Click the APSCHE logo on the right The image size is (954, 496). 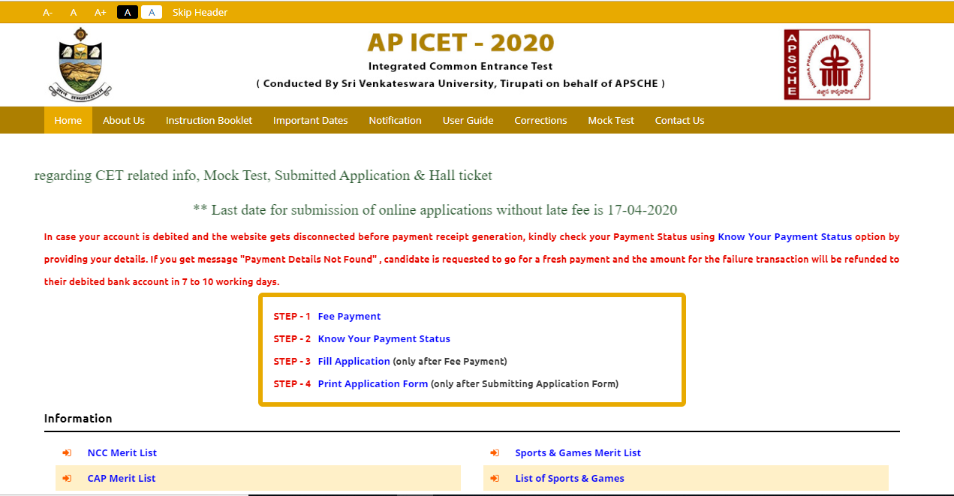(826, 64)
